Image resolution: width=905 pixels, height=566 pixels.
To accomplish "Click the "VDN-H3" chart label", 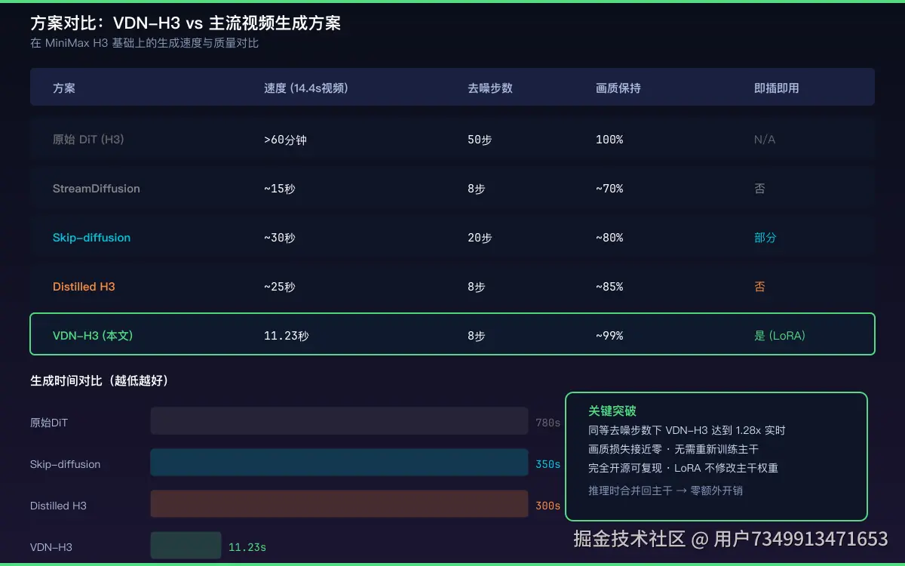I will pyautogui.click(x=51, y=547).
